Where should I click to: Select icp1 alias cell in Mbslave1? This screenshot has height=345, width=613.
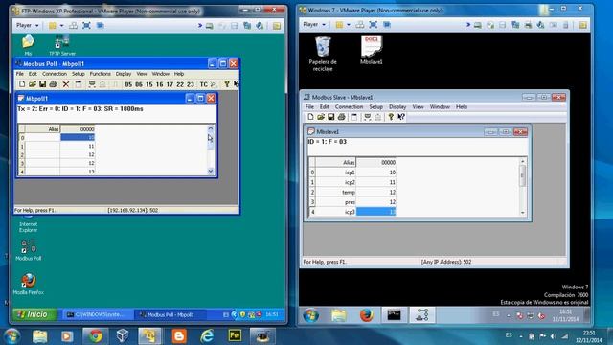[x=335, y=172]
